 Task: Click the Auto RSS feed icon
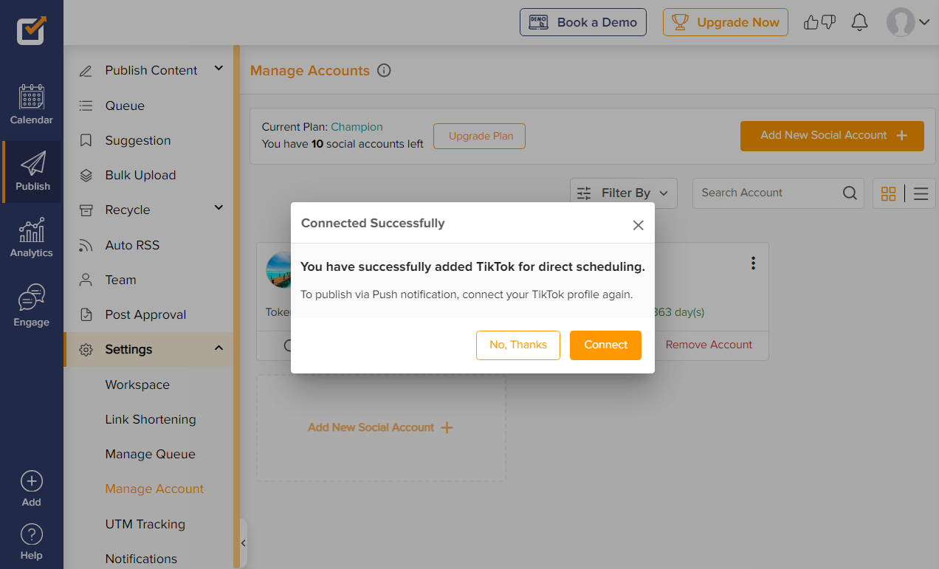[86, 245]
